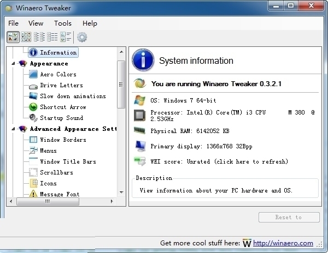Image resolution: width=328 pixels, height=253 pixels.
Task: Click the Appearance category icon
Action: click(x=23, y=63)
